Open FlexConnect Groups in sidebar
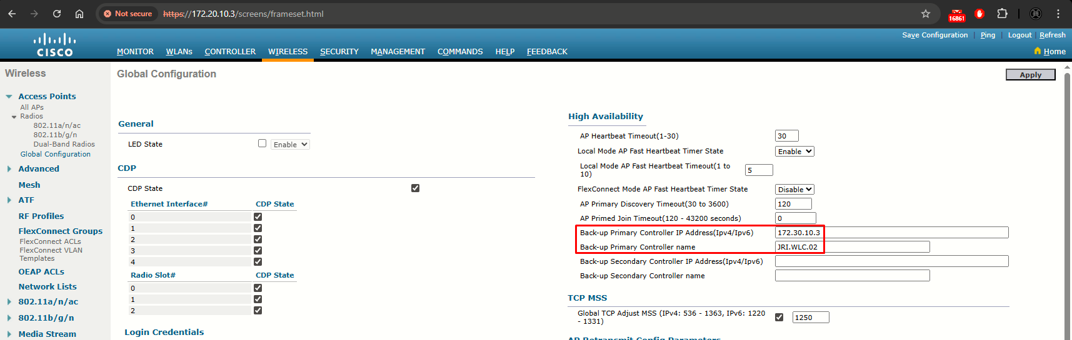 point(61,231)
